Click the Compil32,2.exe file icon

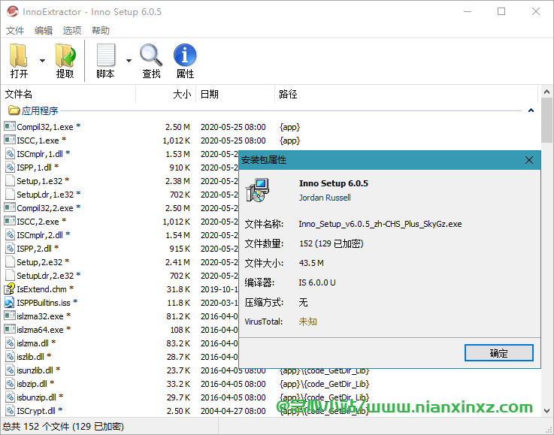(10, 207)
